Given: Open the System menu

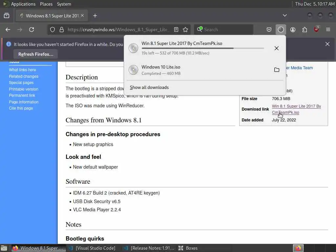Looking at the screenshot, I should click(64, 4).
